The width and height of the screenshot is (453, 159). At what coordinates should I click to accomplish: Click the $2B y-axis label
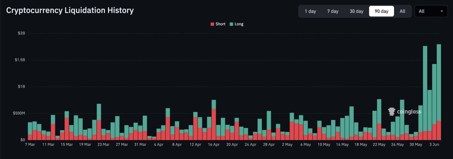[x=22, y=33]
